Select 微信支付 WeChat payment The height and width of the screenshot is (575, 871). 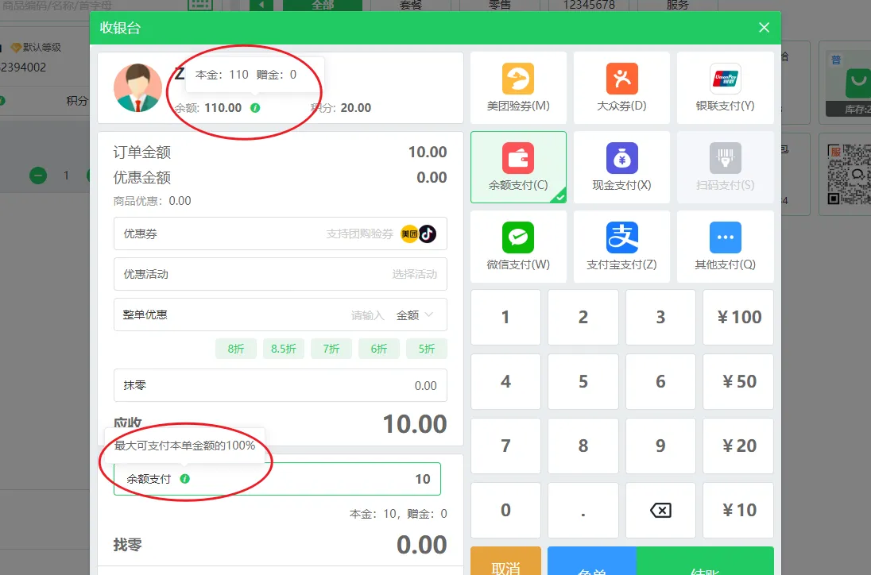coord(518,247)
